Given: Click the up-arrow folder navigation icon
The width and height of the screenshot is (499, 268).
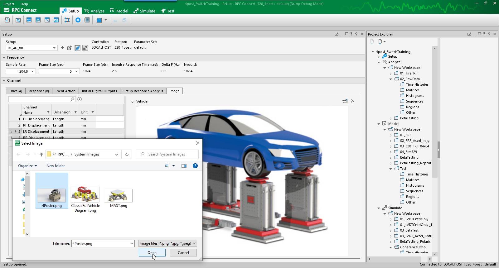Looking at the screenshot, I should point(41,154).
